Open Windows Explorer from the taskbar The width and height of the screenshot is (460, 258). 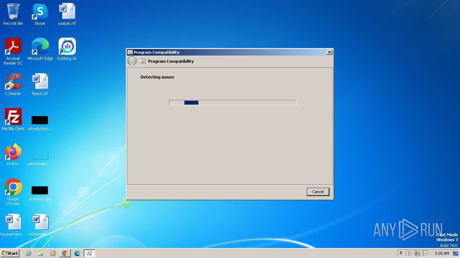coord(41,253)
